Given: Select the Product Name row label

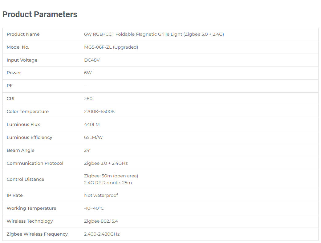Looking at the screenshot, I should point(23,34).
